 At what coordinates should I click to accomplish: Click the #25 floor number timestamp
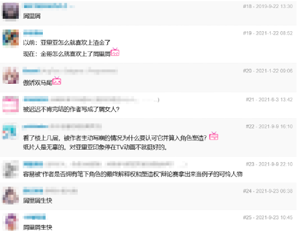(268, 217)
